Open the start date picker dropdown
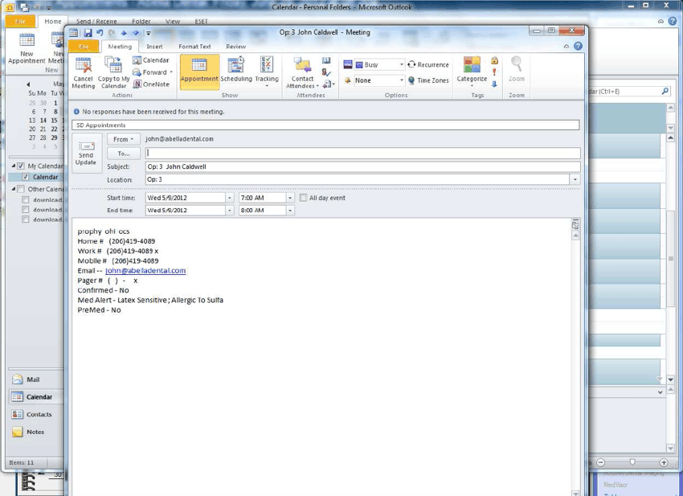The height and width of the screenshot is (496, 683). [x=230, y=198]
